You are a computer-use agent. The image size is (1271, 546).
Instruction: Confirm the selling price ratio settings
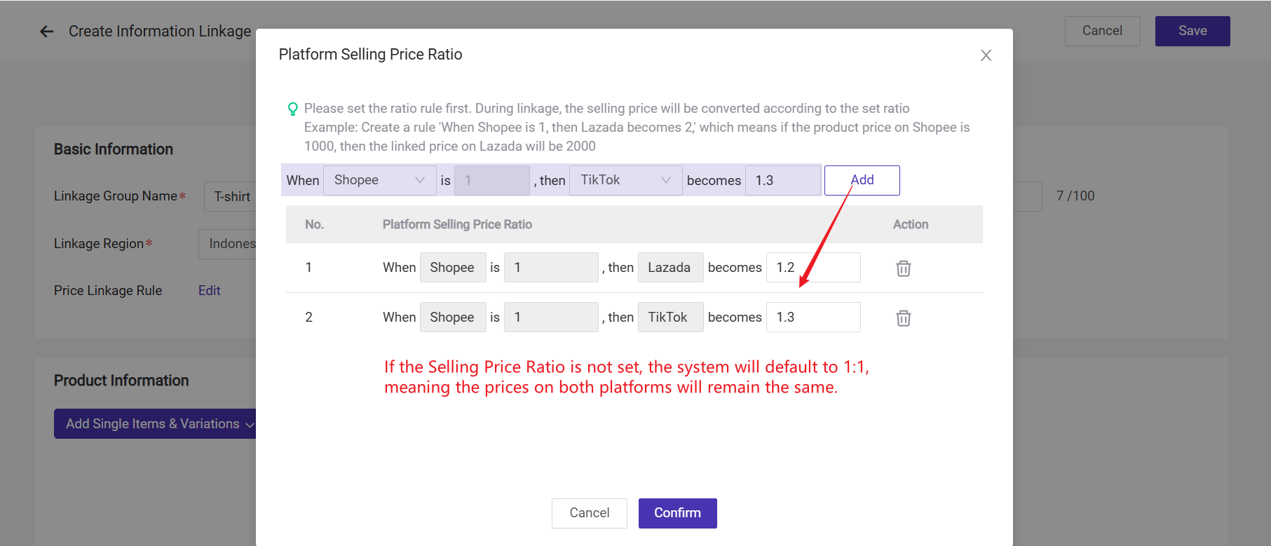click(677, 513)
